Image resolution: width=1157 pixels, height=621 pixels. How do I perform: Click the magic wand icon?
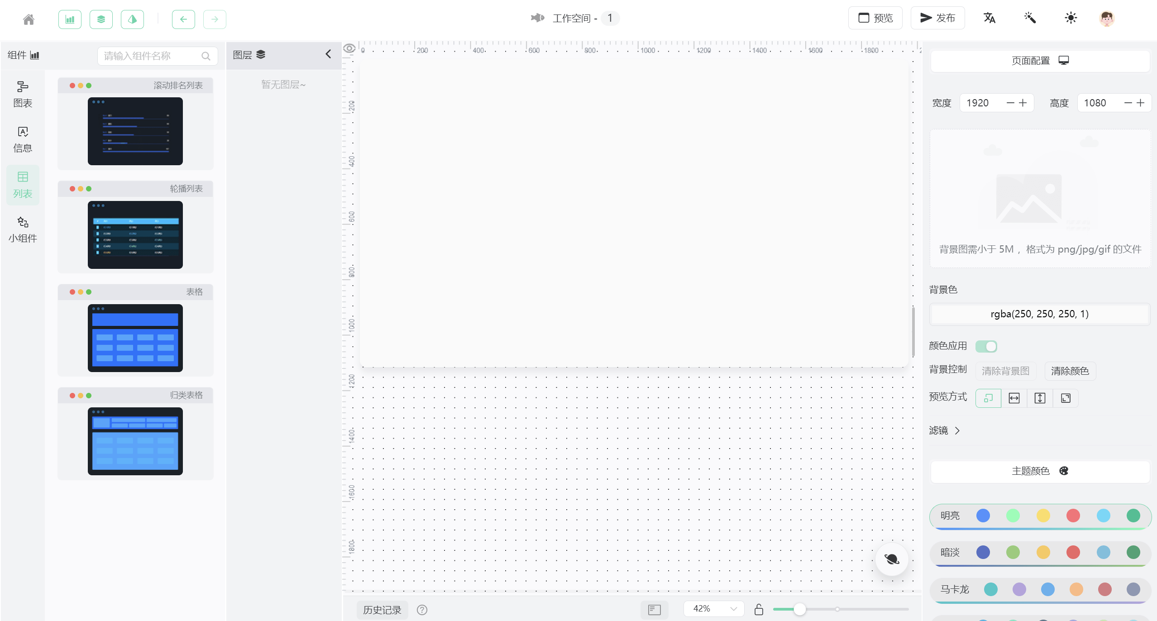1030,18
